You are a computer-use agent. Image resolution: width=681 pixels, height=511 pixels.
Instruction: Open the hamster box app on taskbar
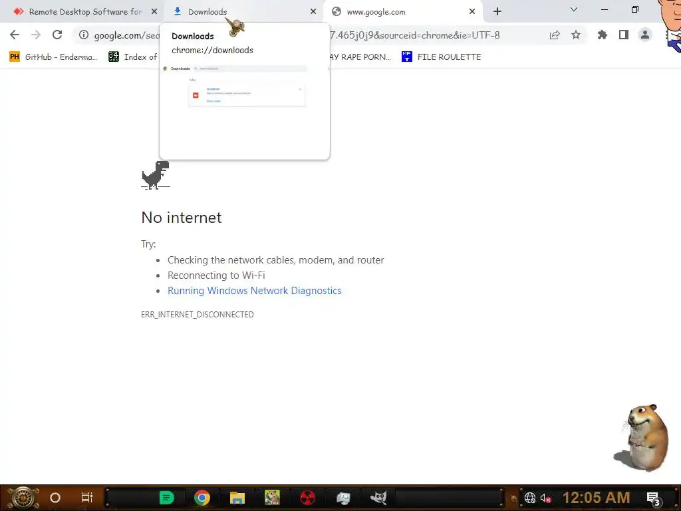click(x=272, y=498)
